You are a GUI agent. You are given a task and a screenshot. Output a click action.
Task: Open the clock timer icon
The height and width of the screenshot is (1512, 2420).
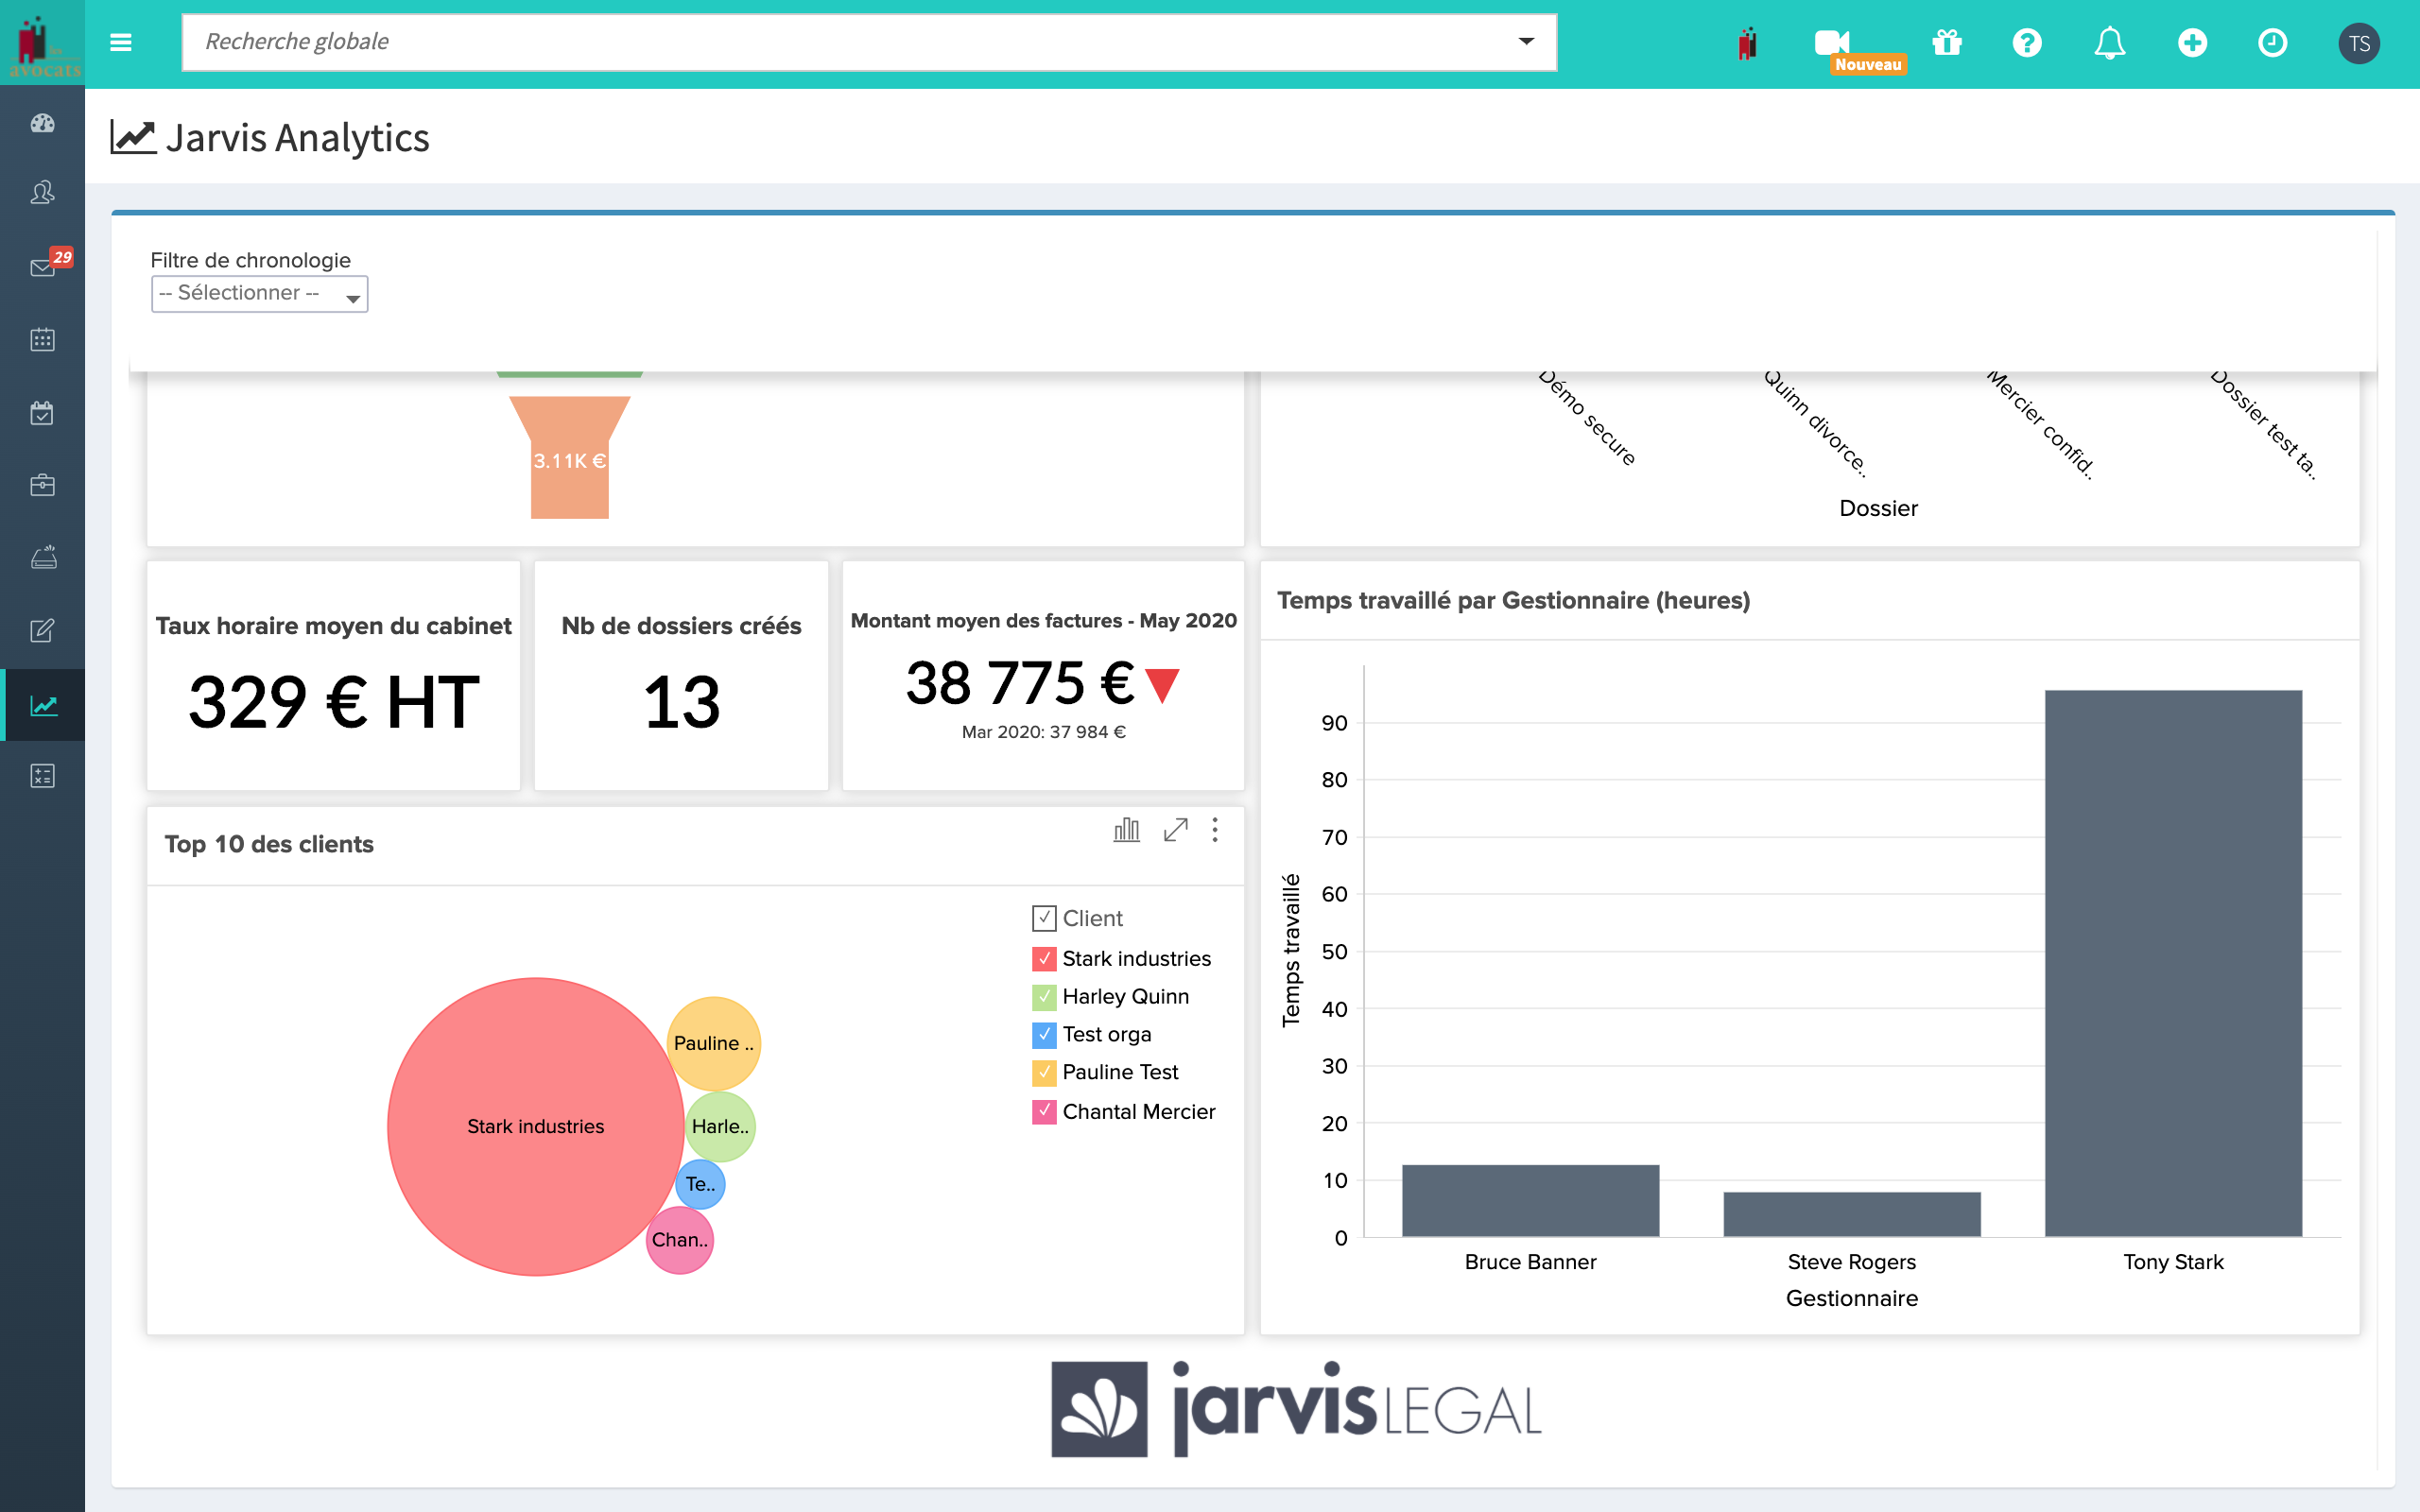(x=2272, y=43)
